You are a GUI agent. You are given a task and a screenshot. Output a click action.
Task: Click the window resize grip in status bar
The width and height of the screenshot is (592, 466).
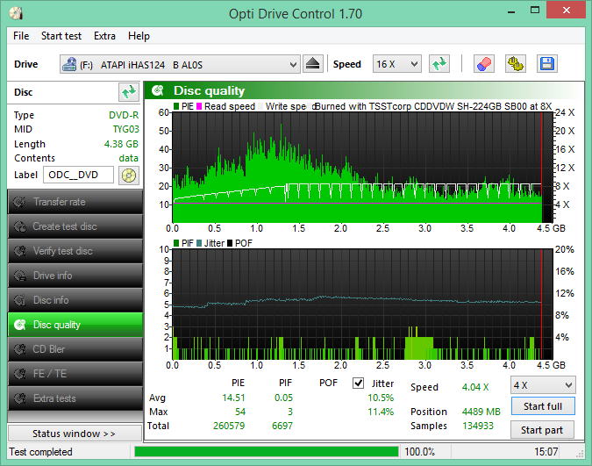pos(581,455)
